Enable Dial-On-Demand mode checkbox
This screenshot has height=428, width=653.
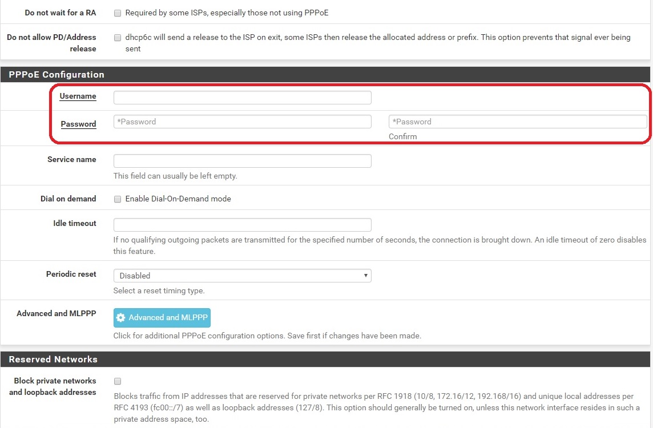tap(118, 199)
